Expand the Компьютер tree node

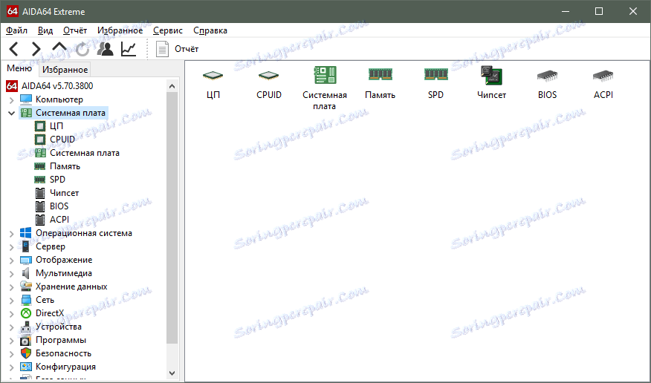click(12, 100)
